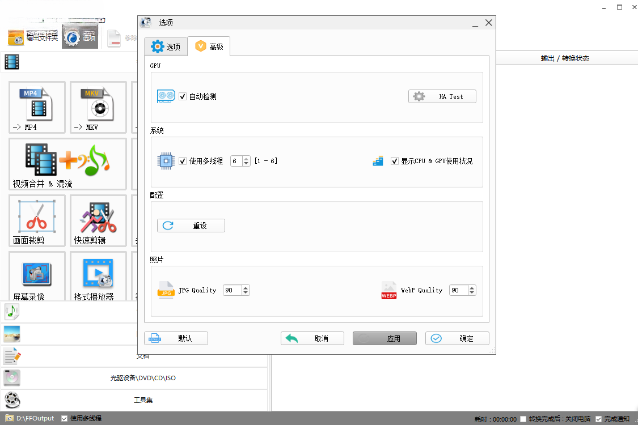Expand the audio category music note icon
Screen dimensions: 638x425
[x=12, y=312]
